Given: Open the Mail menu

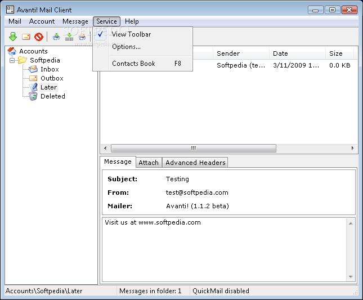Looking at the screenshot, I should (x=15, y=21).
